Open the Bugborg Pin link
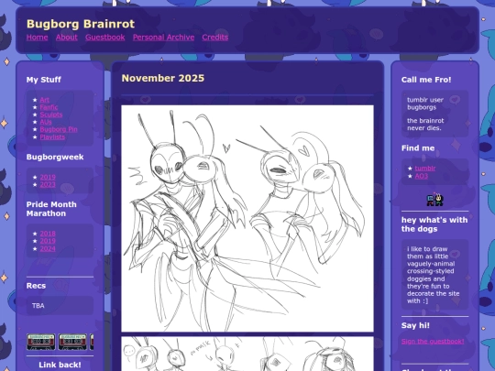Image resolution: width=495 pixels, height=371 pixels. [x=59, y=129]
